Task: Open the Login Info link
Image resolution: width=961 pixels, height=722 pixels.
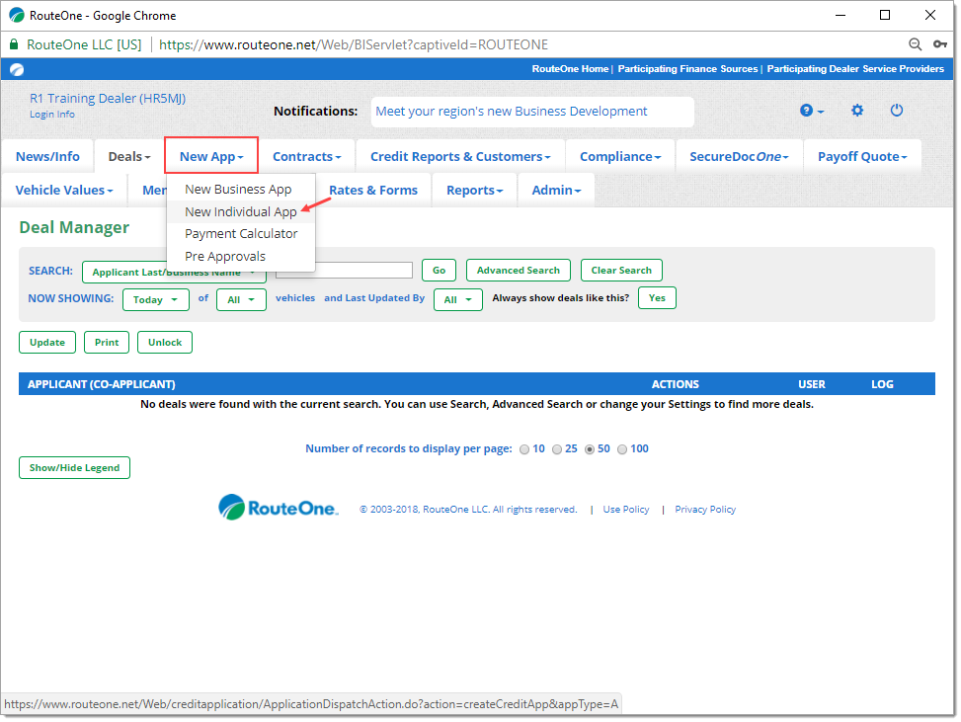Action: [52, 115]
